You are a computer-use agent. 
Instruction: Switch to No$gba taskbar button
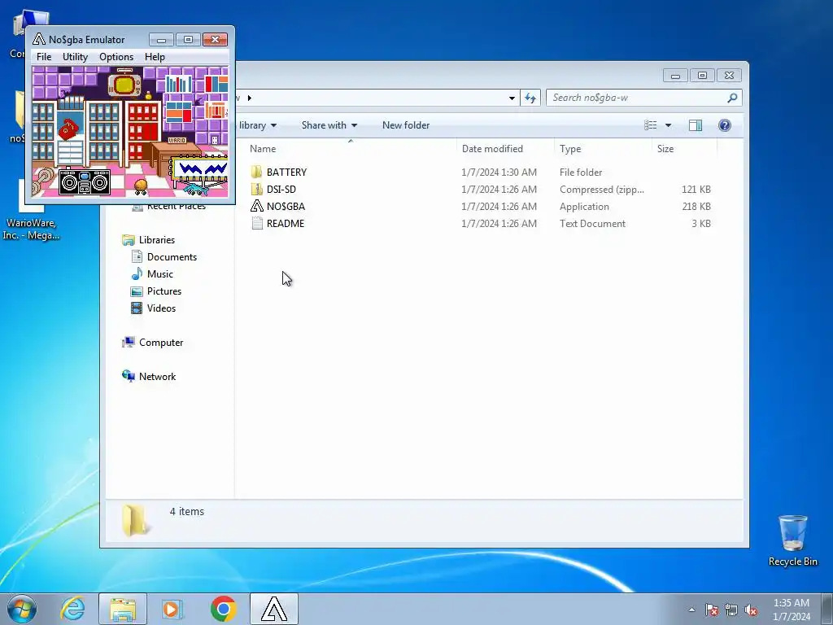click(x=273, y=609)
